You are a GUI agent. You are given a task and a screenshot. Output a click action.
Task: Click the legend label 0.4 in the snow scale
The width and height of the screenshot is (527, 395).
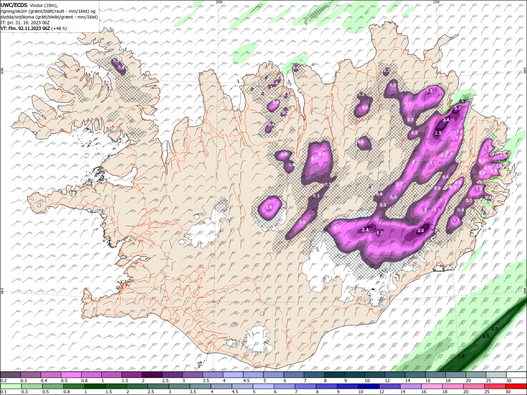[44, 381]
